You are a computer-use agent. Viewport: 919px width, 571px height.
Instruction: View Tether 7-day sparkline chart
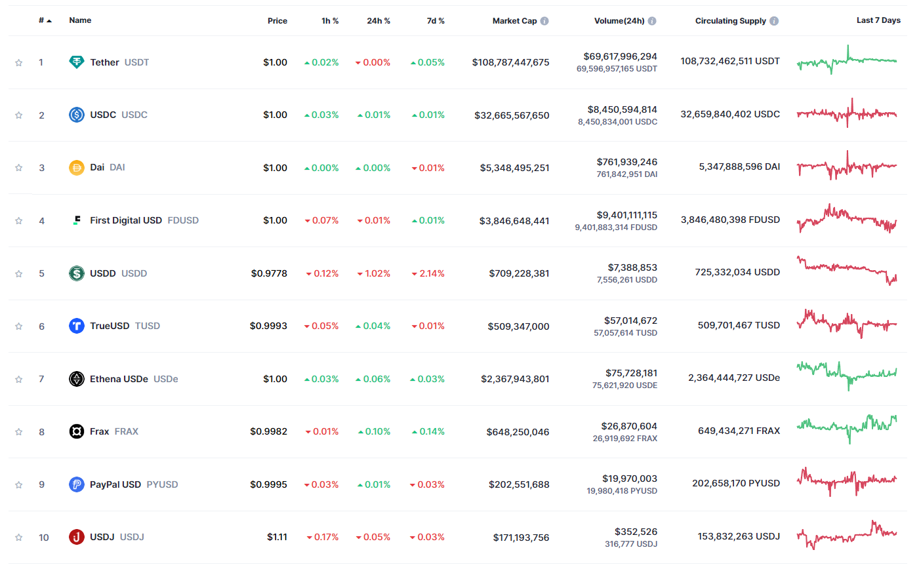tap(847, 60)
